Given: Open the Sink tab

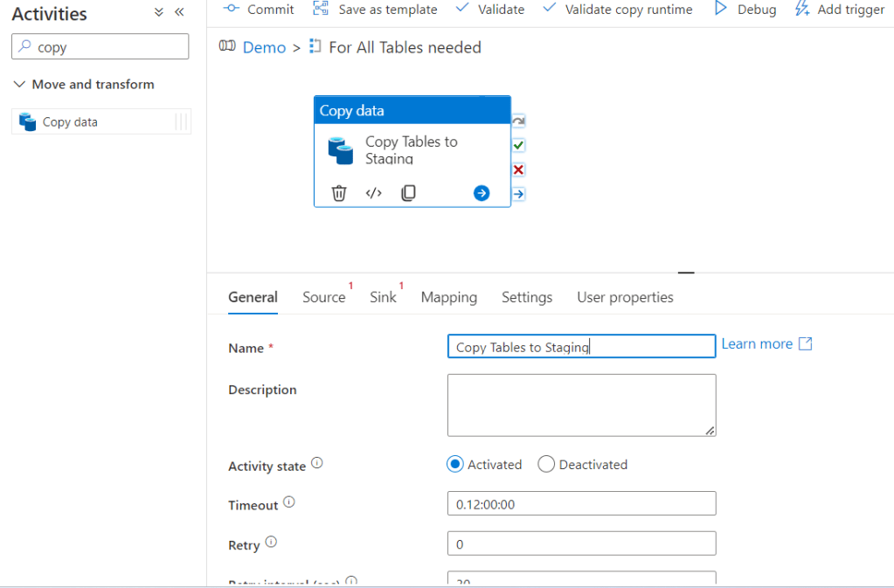Looking at the screenshot, I should pyautogui.click(x=383, y=297).
